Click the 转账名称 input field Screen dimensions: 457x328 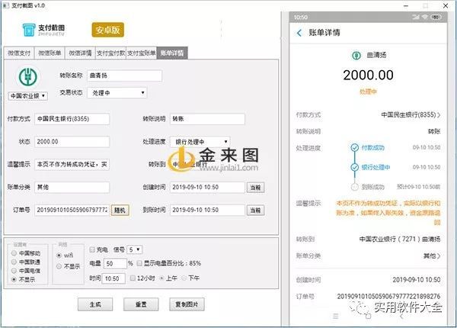tap(124, 76)
